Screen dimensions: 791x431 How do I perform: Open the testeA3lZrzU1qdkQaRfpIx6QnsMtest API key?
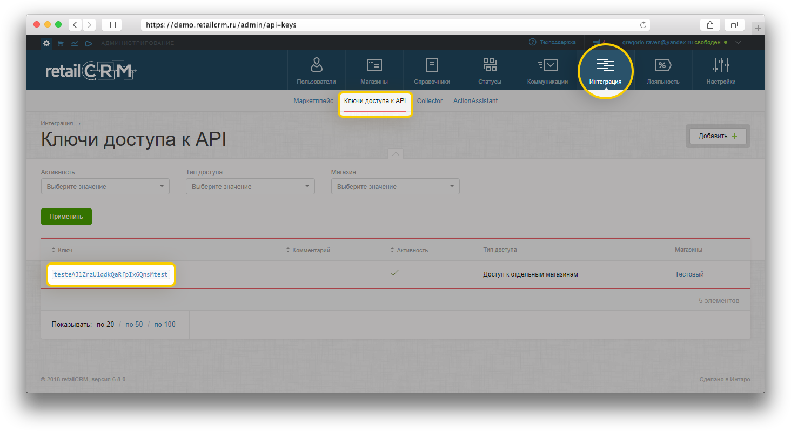pyautogui.click(x=111, y=274)
